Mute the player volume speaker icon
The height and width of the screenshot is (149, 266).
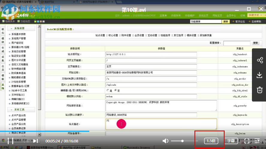[x=165, y=141]
